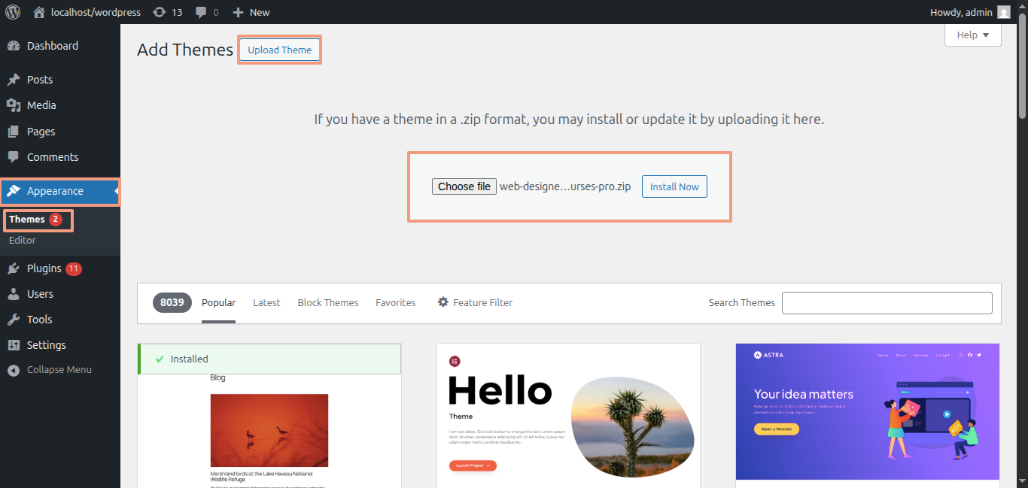The image size is (1028, 488).
Task: Switch to the Block Themes tab
Action: (328, 303)
